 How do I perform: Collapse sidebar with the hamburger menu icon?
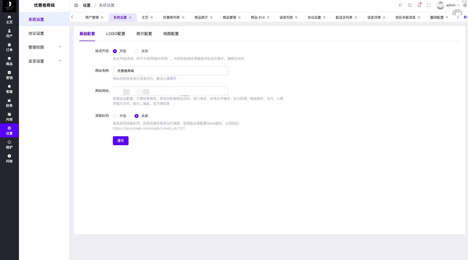point(76,5)
